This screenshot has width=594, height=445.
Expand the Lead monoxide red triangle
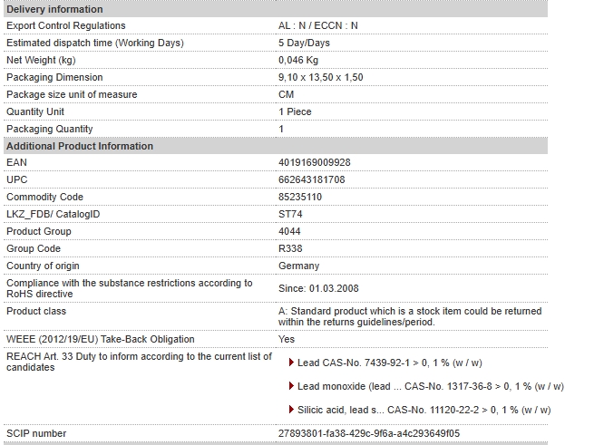pyautogui.click(x=291, y=386)
